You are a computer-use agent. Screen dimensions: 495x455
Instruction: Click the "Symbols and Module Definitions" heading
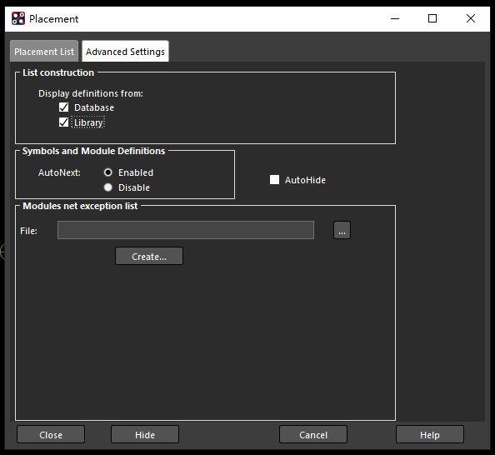94,151
